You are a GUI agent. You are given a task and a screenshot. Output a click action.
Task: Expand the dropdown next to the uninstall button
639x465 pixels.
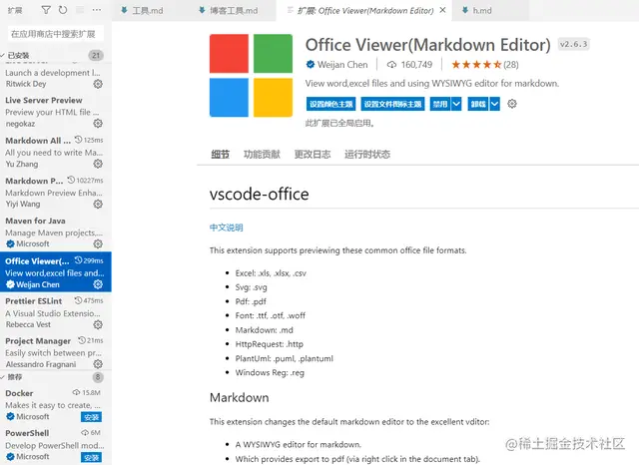click(x=494, y=104)
